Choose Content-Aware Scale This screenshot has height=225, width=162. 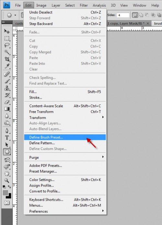coord(65,106)
